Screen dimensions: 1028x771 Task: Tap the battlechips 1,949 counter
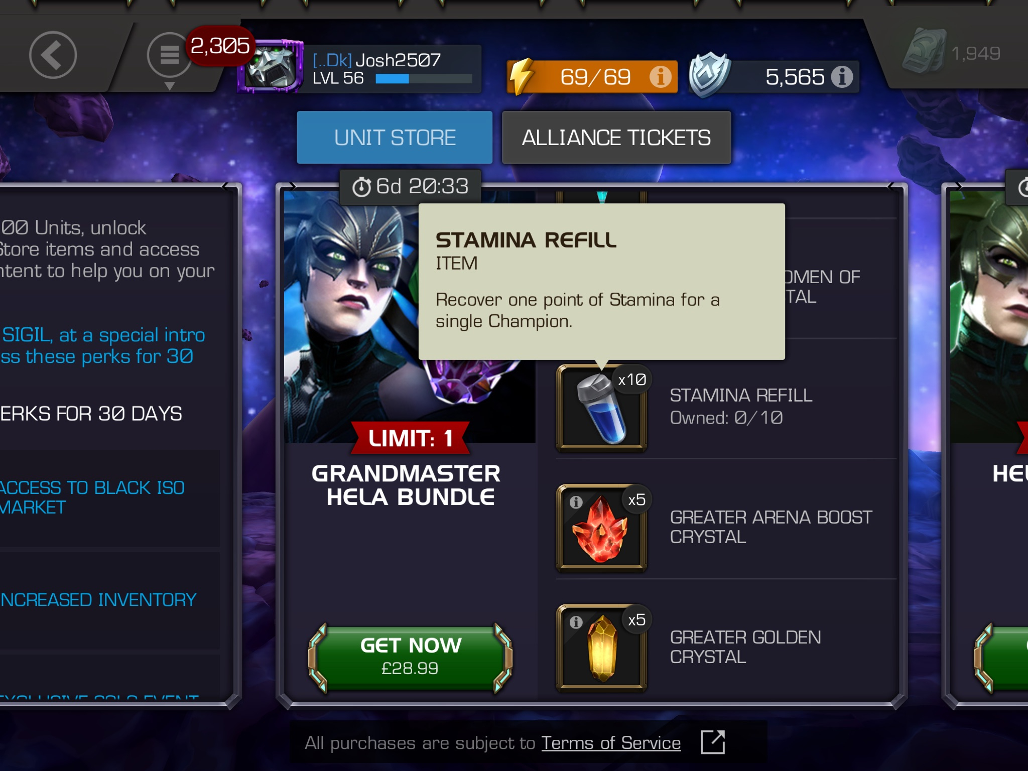pyautogui.click(x=951, y=53)
